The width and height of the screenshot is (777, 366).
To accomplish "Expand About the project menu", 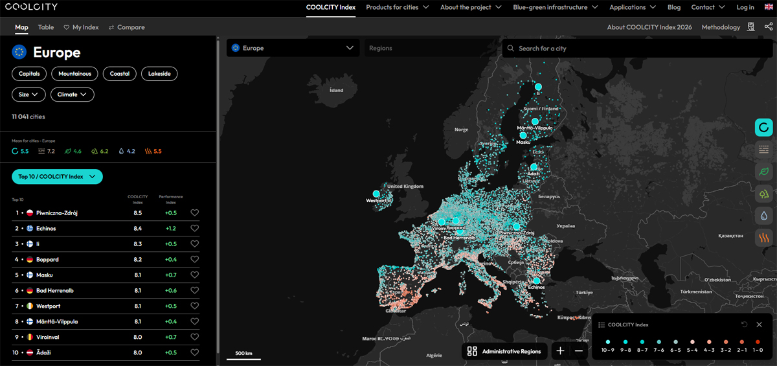I will [471, 7].
